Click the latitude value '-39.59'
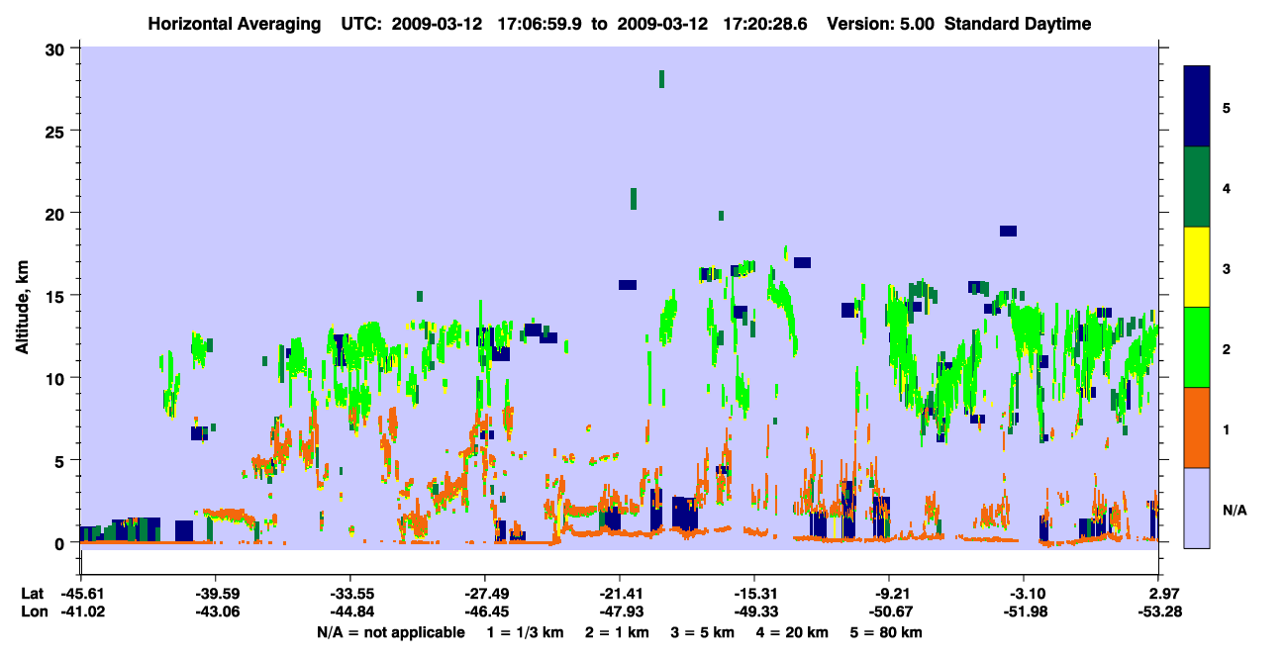The width and height of the screenshot is (1287, 660). [x=216, y=594]
